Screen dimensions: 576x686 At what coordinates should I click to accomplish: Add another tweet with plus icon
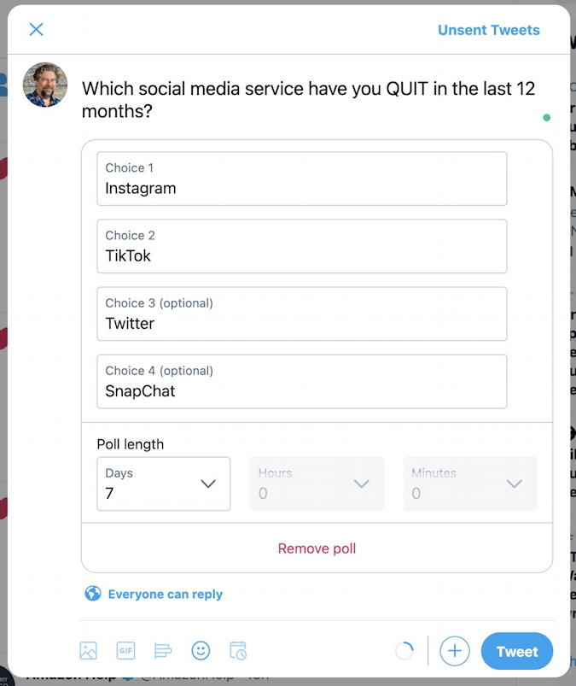pyautogui.click(x=455, y=651)
